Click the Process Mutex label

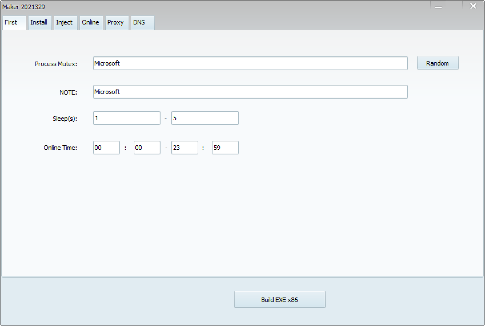[56, 64]
